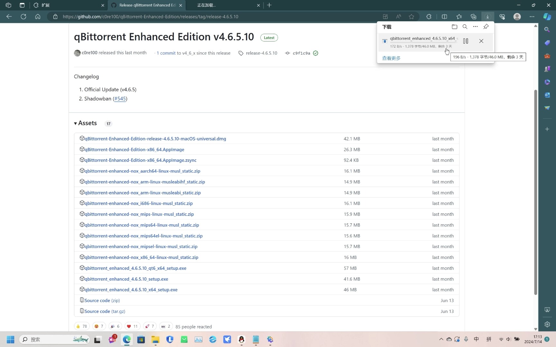
Task: Cancel the qbittorrent_enhanced download
Action: (x=481, y=41)
